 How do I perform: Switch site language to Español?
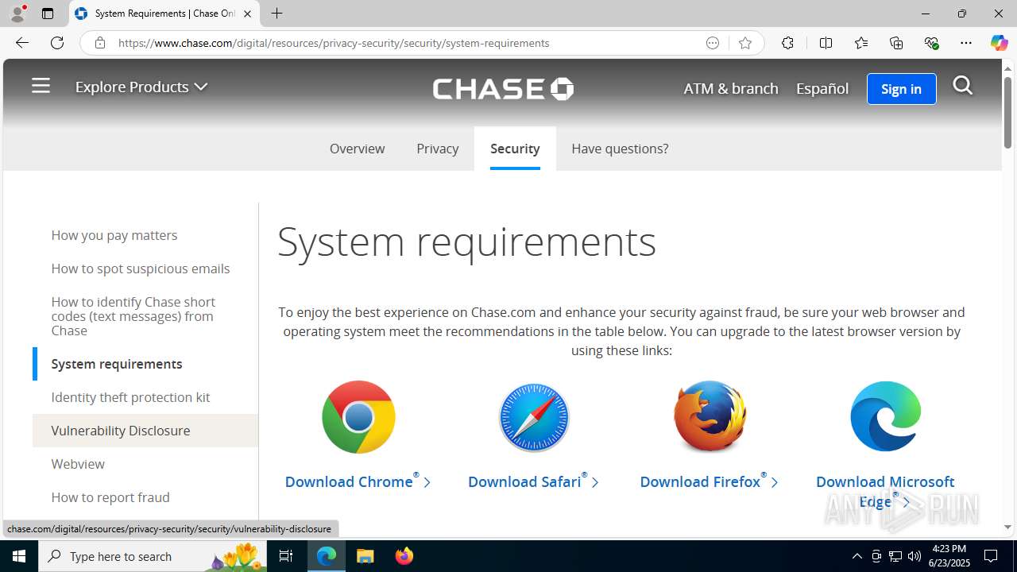(822, 88)
